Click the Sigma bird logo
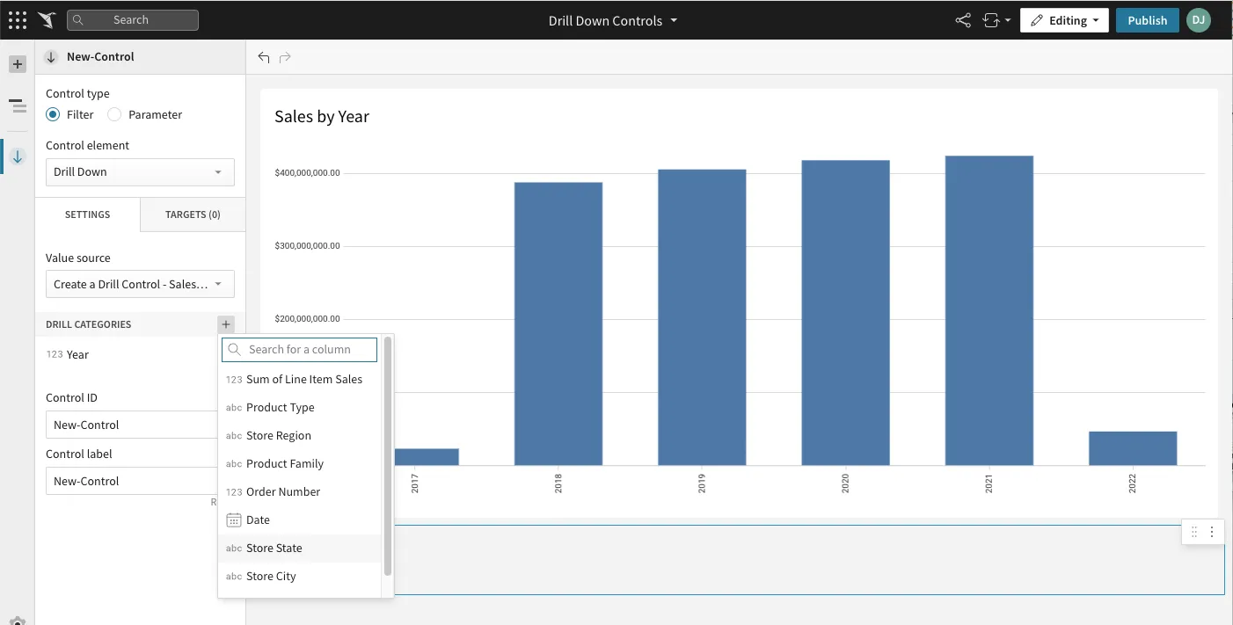The height and width of the screenshot is (625, 1233). coord(47,19)
